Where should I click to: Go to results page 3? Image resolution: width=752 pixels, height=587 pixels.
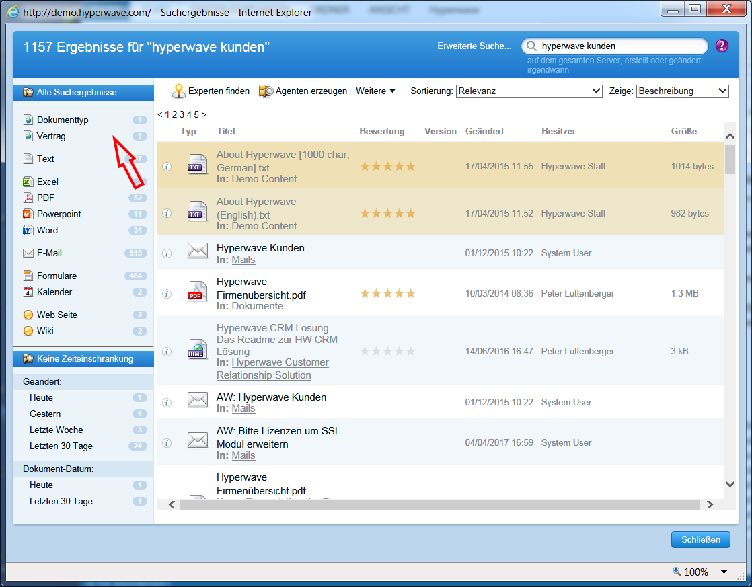182,114
